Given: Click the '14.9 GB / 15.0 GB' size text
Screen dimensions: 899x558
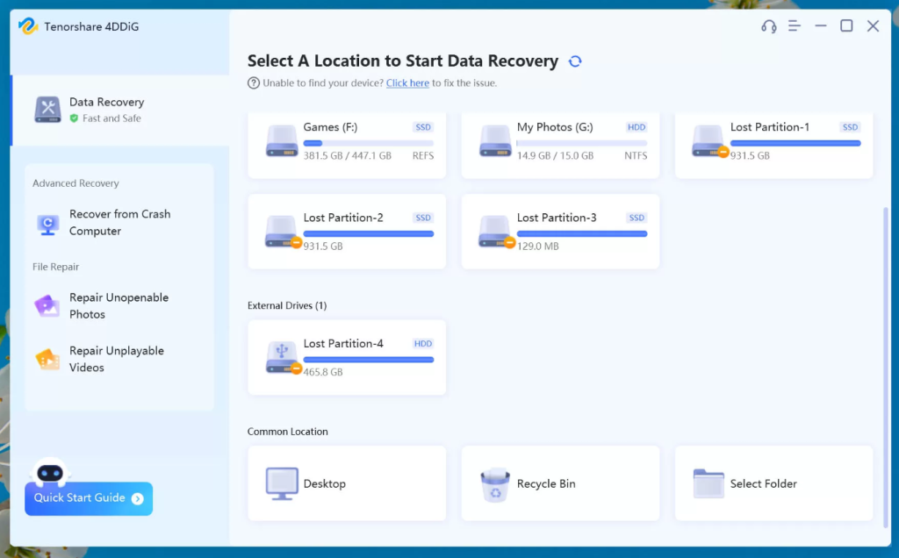Looking at the screenshot, I should 555,156.
